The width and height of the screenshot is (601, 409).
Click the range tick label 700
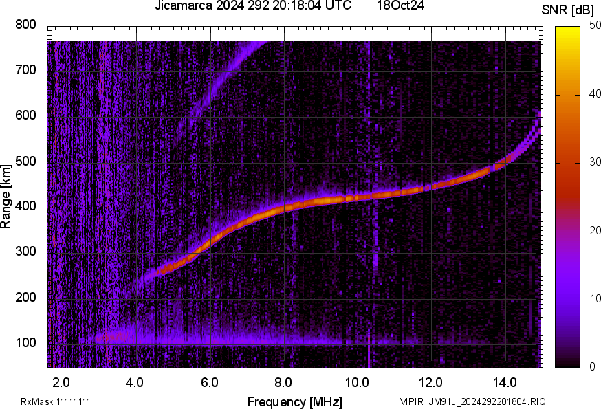click(25, 69)
